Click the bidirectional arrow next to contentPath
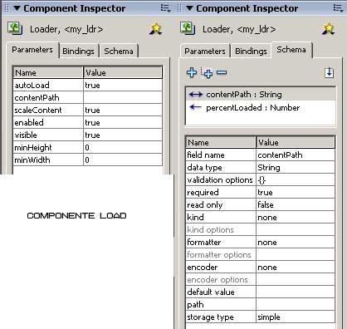 click(196, 95)
